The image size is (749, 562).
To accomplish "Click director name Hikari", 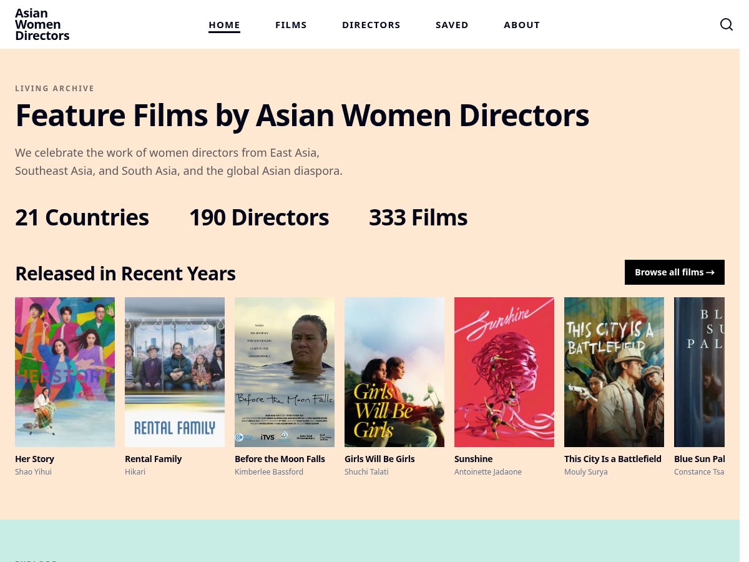I will tap(135, 472).
